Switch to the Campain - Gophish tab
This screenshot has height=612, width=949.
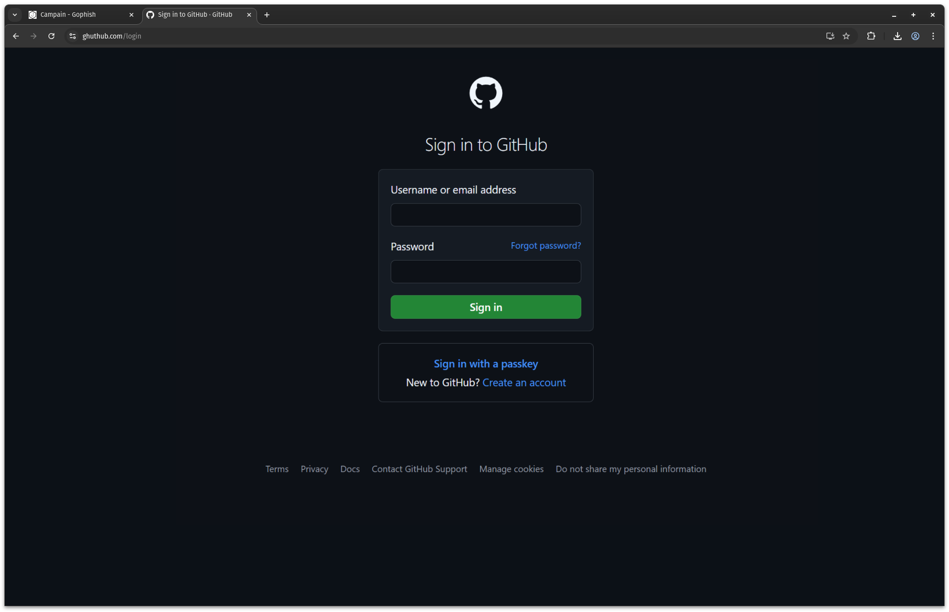(82, 15)
